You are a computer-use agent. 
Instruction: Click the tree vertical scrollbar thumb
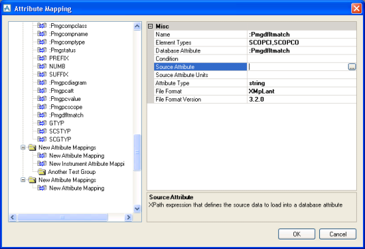pos(137,152)
